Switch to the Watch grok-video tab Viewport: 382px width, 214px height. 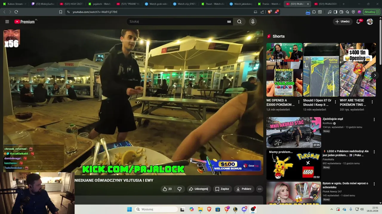[x=156, y=4]
